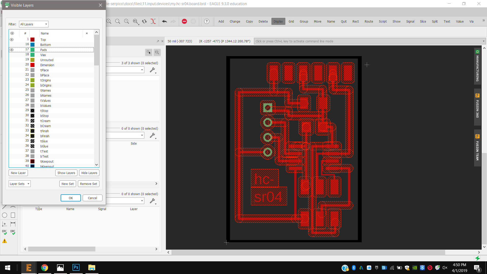Expand the command line history dropdown
Image resolution: width=487 pixels, height=274 pixels.
(483, 41)
